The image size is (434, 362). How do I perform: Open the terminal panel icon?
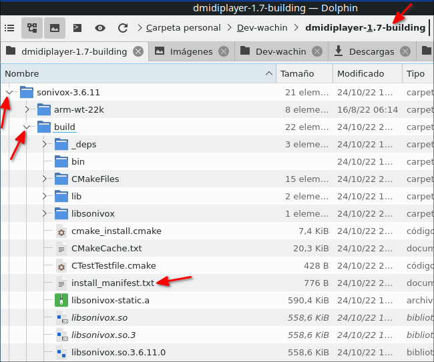point(77,28)
